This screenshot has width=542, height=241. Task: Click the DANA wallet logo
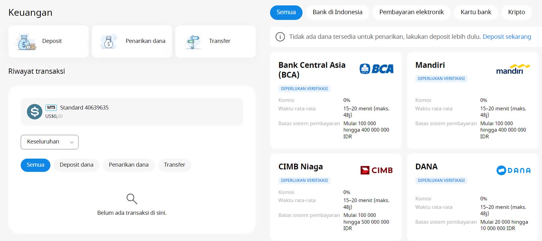point(513,170)
